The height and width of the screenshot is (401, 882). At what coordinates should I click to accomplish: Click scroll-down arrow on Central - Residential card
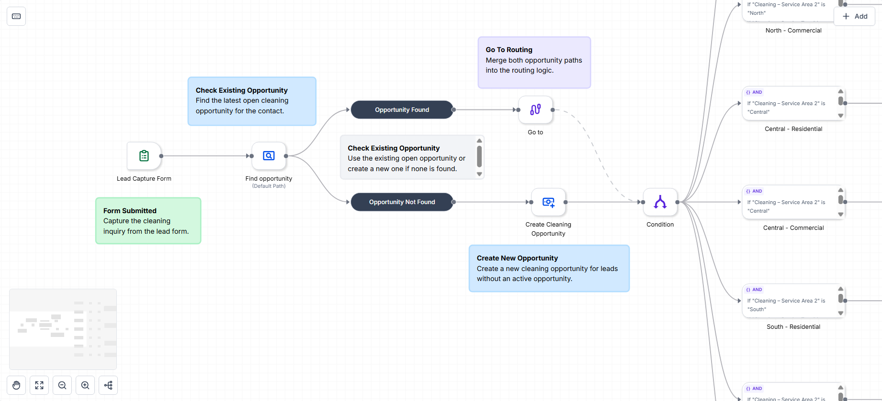(841, 116)
